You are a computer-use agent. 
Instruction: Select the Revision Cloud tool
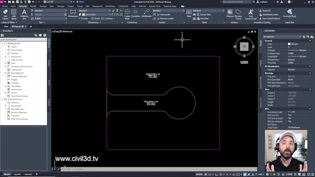[238, 14]
